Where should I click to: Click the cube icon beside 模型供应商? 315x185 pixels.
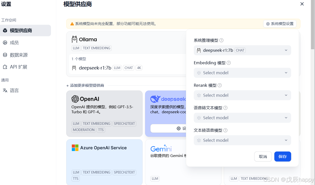(x=5, y=30)
